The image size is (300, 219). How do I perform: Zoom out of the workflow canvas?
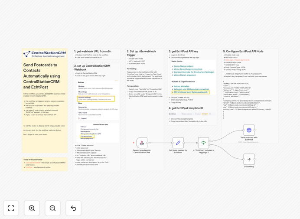(x=52, y=208)
